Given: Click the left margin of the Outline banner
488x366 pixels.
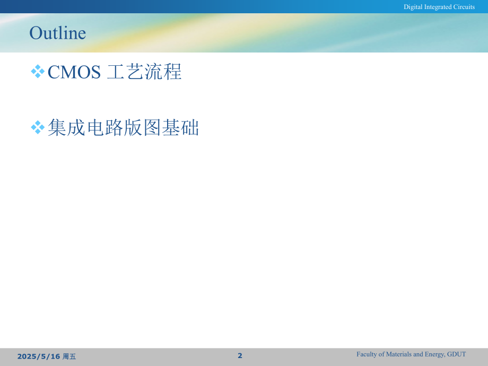Looking at the screenshot, I should click(11, 33).
